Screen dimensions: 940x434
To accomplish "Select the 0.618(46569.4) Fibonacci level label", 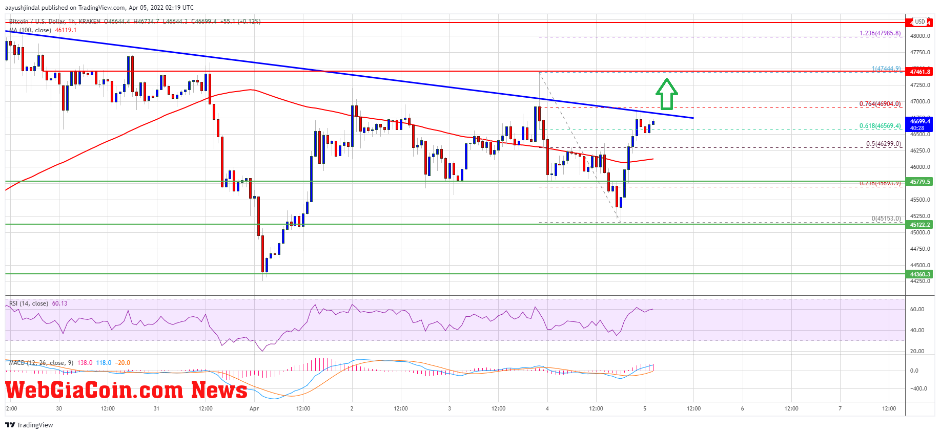I will pos(880,126).
